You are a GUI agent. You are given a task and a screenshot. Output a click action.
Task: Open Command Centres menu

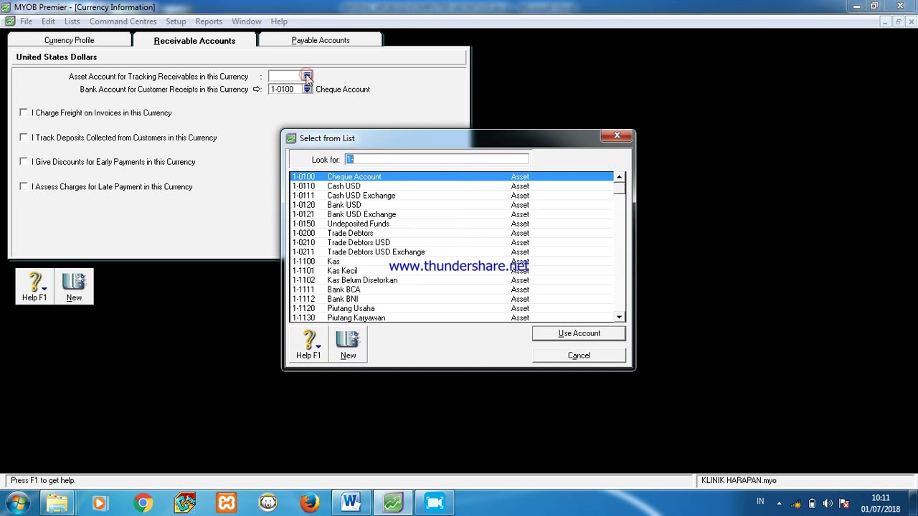click(123, 21)
